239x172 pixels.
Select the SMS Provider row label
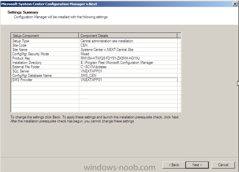click(22, 80)
